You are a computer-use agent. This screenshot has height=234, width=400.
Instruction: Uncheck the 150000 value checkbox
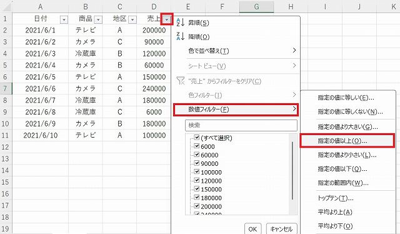(197, 189)
